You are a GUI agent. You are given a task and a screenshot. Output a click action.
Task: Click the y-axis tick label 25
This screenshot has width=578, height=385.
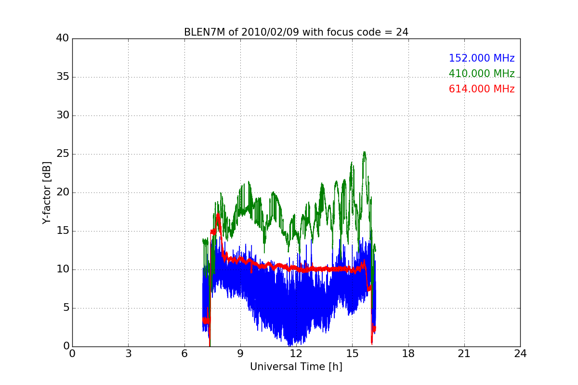(63, 154)
